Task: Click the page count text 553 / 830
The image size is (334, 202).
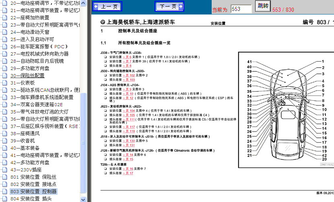Action: 283,10
